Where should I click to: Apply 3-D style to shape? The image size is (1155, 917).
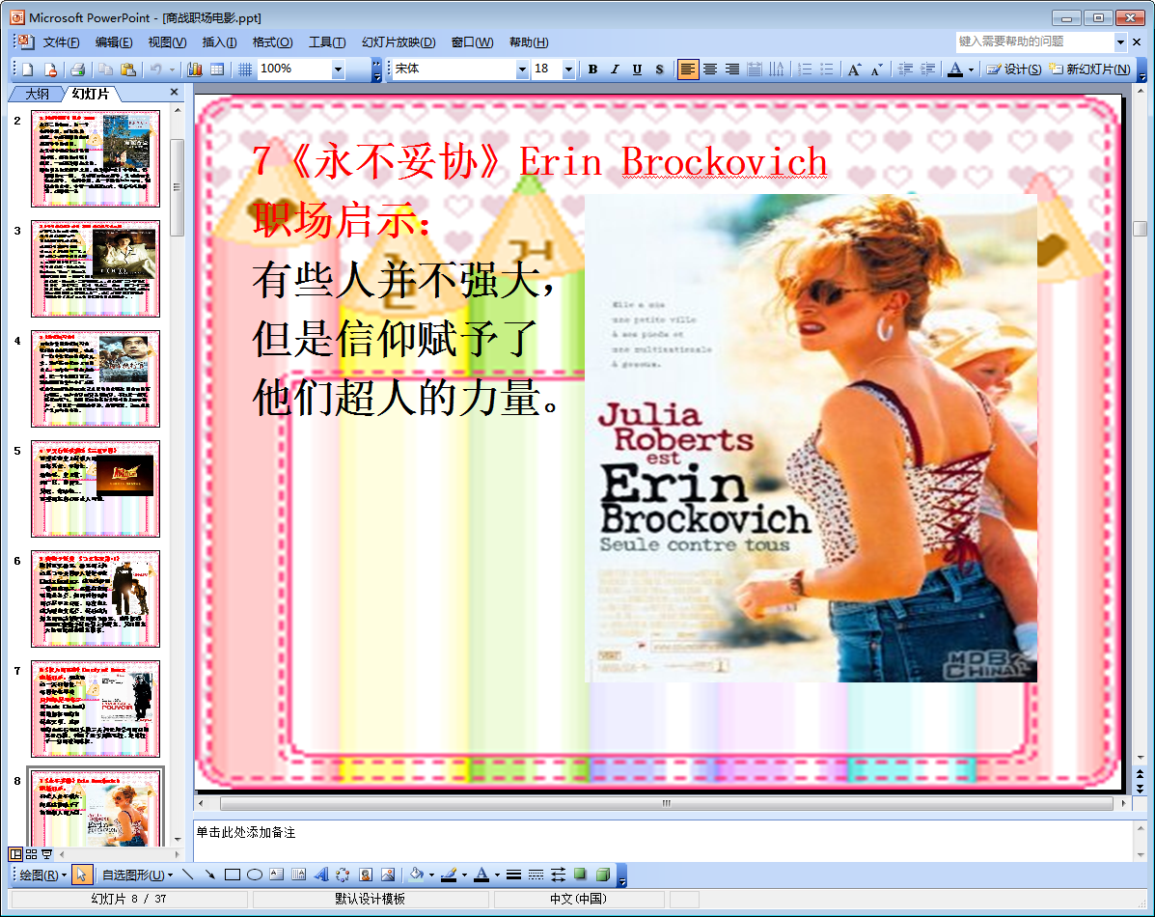coord(602,875)
